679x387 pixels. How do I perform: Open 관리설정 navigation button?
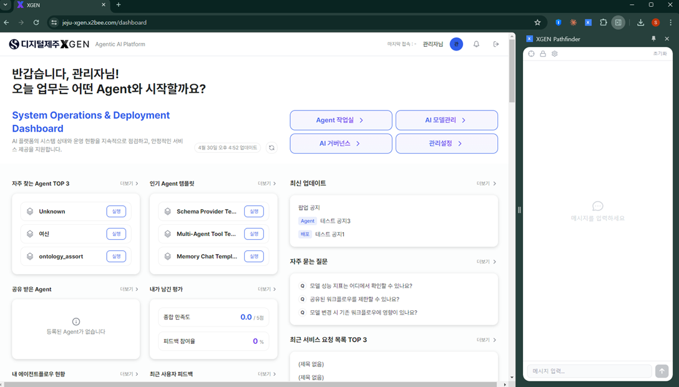pos(446,144)
